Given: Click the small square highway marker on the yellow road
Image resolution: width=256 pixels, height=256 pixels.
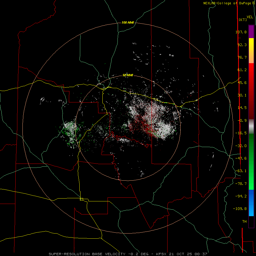Looking at the screenshot, I should (81, 199).
